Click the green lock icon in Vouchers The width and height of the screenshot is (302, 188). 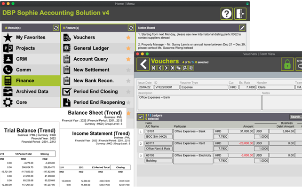pyautogui.click(x=287, y=64)
